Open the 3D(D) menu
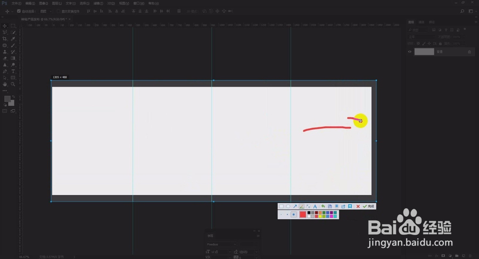Image resolution: width=479 pixels, height=259 pixels. click(x=111, y=3)
